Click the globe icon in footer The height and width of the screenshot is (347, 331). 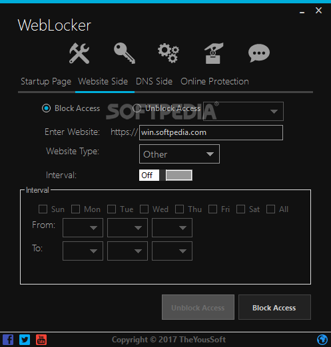point(322,340)
